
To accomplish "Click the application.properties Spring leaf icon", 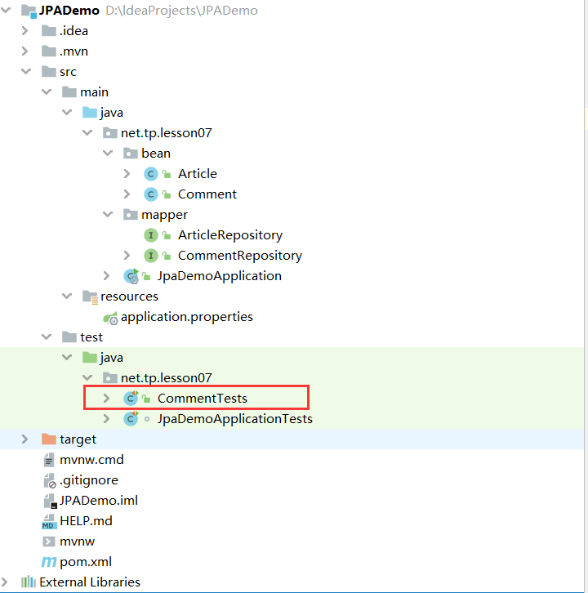I will coord(111,318).
